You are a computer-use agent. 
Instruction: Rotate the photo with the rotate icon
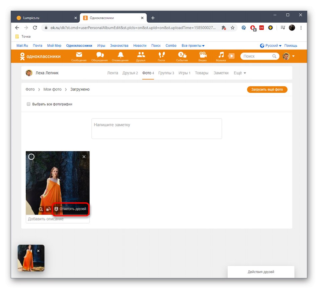tap(48, 209)
